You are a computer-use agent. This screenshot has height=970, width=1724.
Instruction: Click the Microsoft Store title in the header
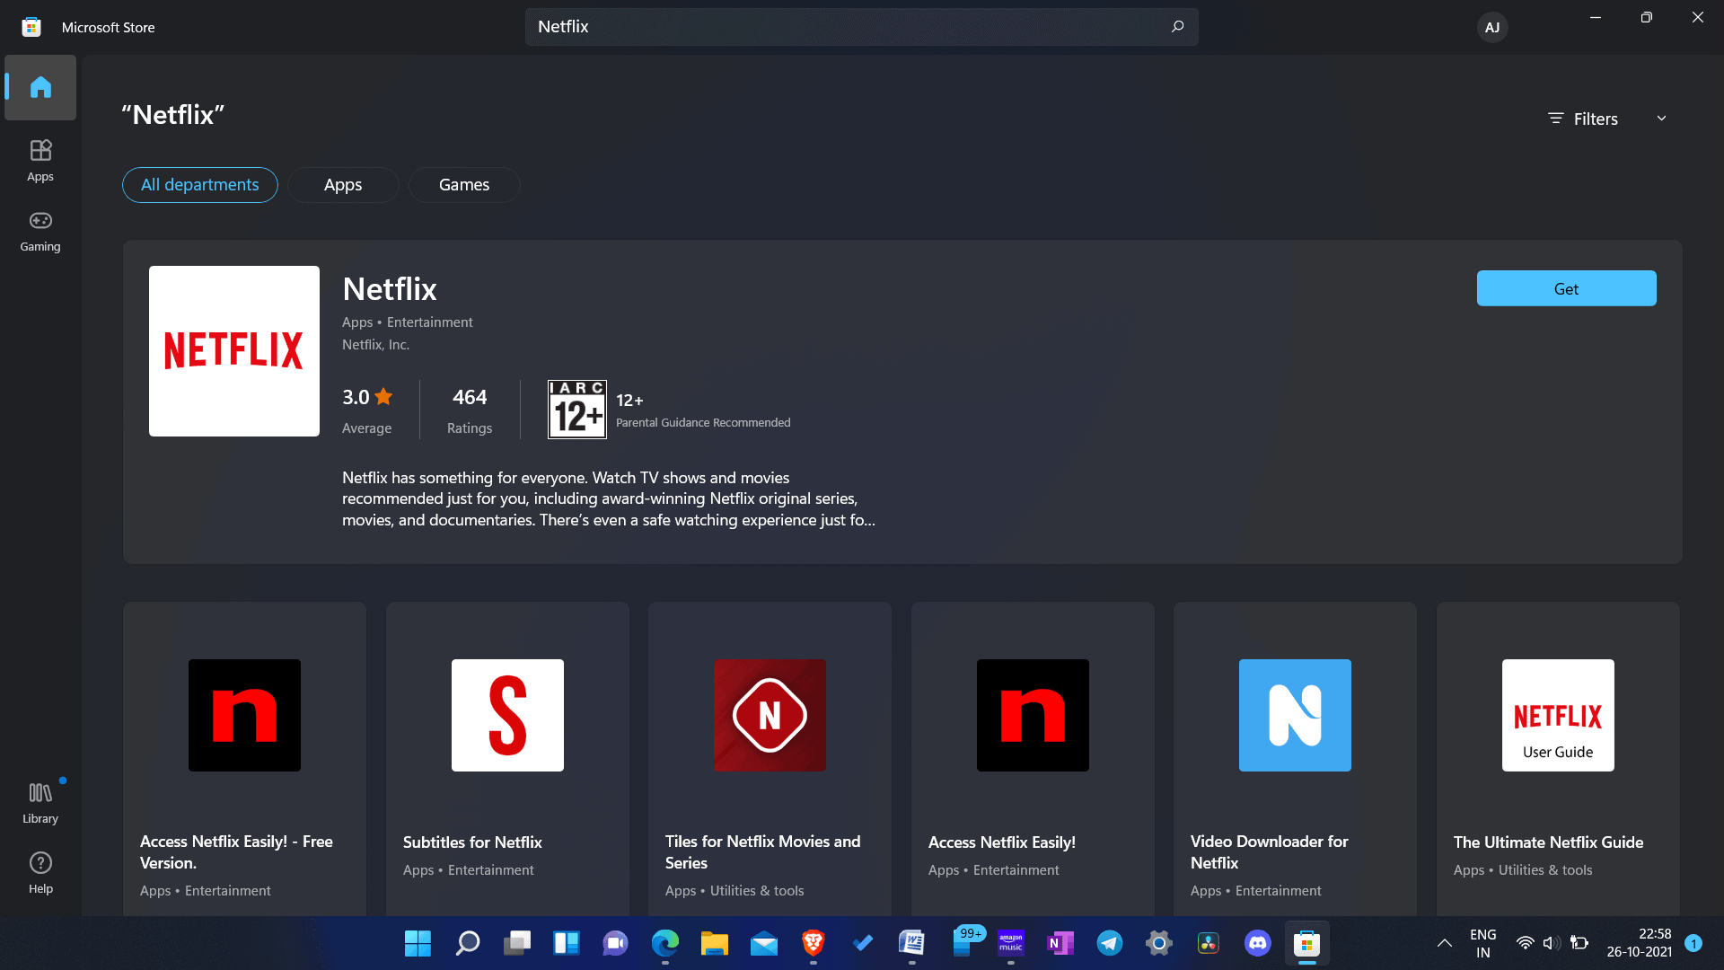point(108,27)
